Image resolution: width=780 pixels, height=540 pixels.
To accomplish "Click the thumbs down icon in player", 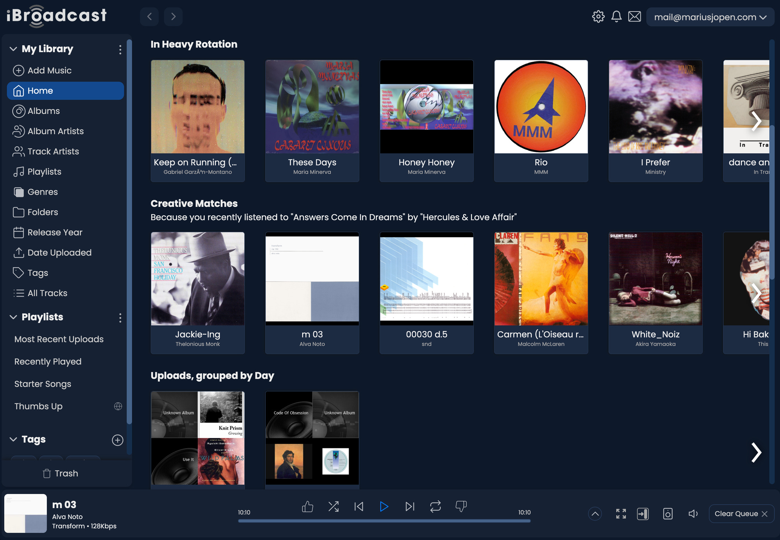I will click(461, 506).
